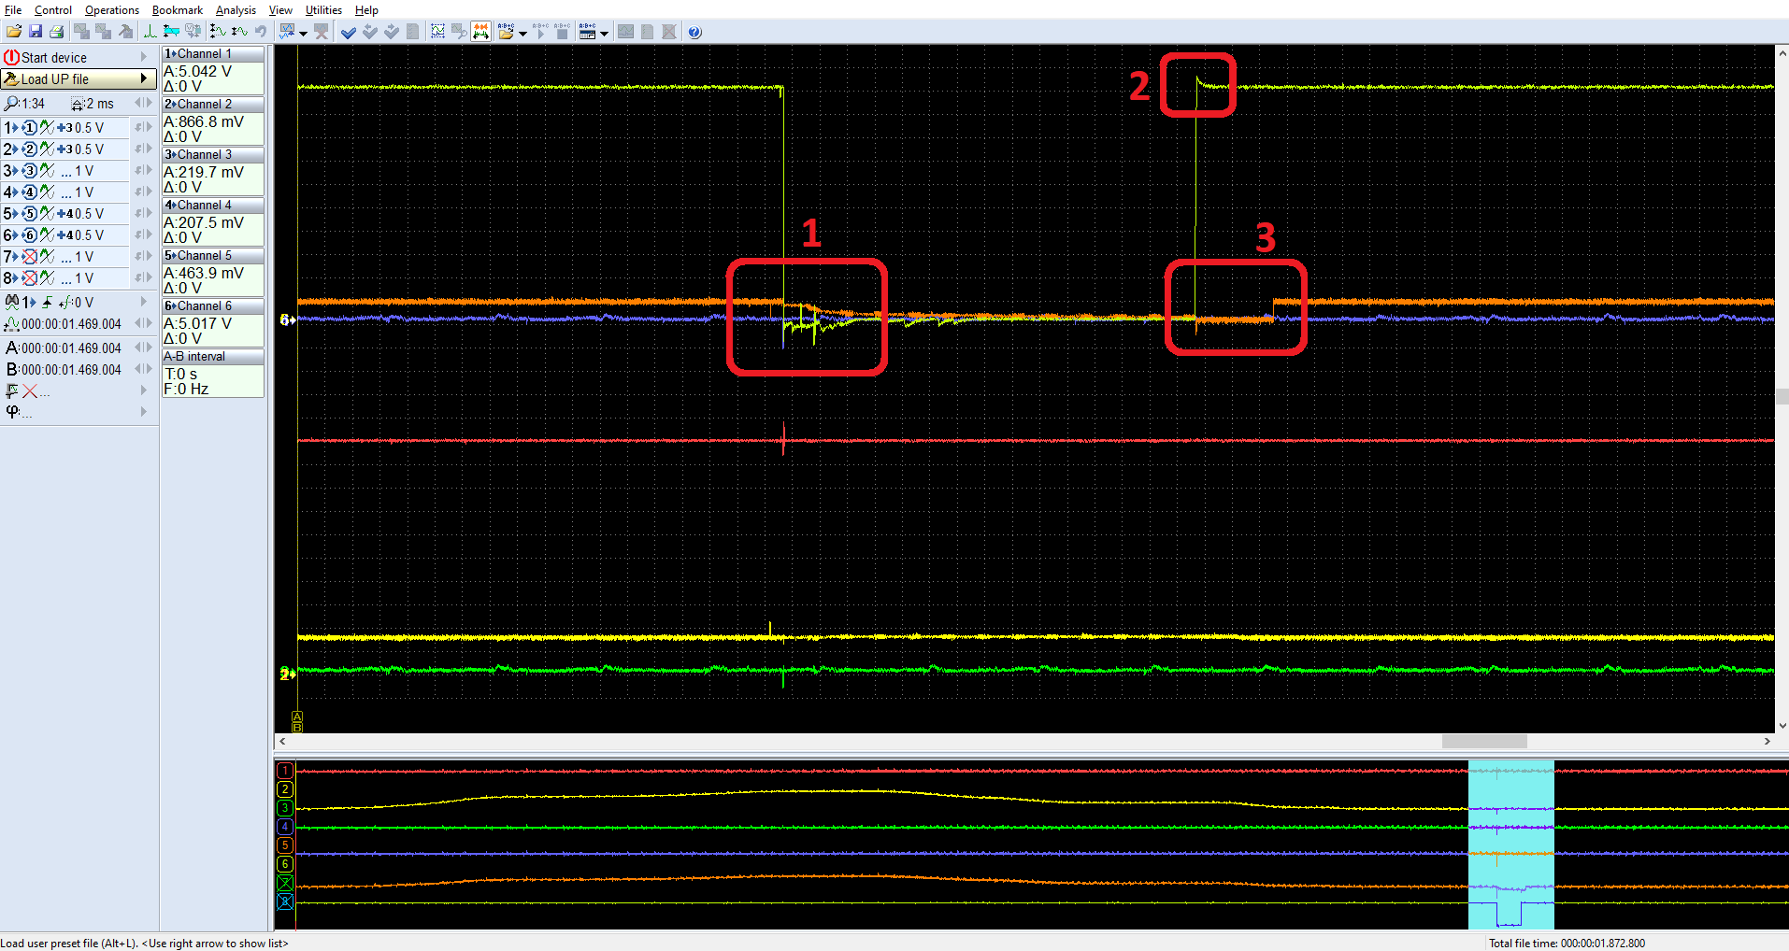
Task: Click the binoculars search icon in left panel
Action: 12,302
